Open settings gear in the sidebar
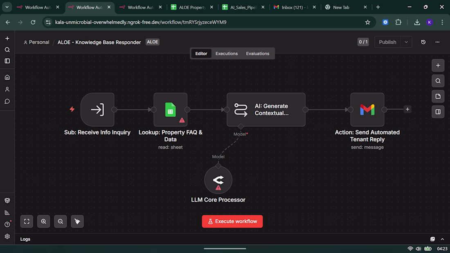 [x=7, y=236]
